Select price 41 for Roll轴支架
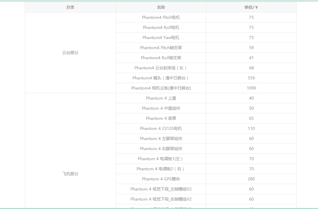 (x=251, y=58)
